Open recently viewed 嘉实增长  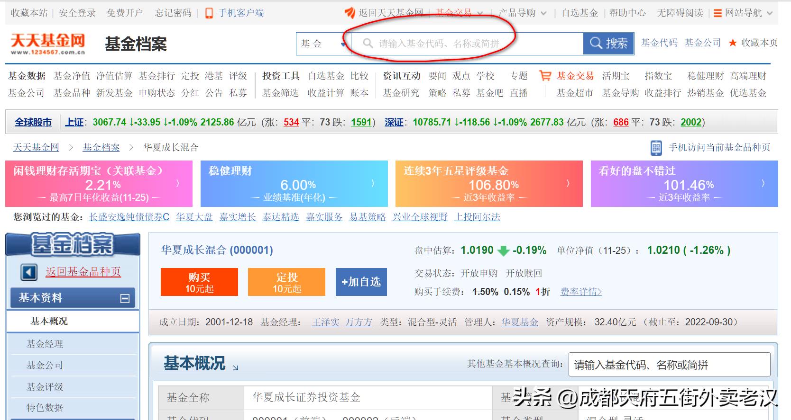coord(238,217)
